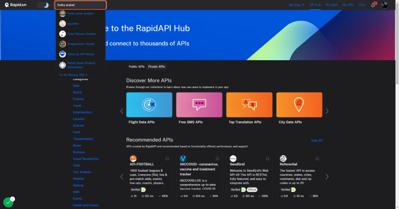The height and width of the screenshot is (209, 399).
Task: Click Jokes by API-Ninjas icon
Action: click(62, 54)
